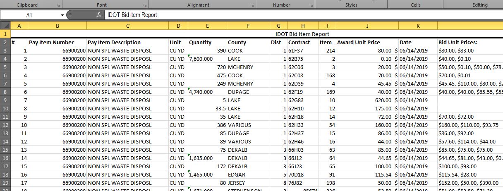503x191 pixels.
Task: Open the Number group dialog launcher
Action: coord(311,5)
